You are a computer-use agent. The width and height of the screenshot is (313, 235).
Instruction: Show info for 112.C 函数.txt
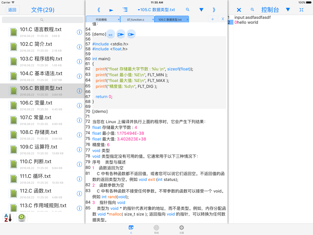tap(80, 194)
